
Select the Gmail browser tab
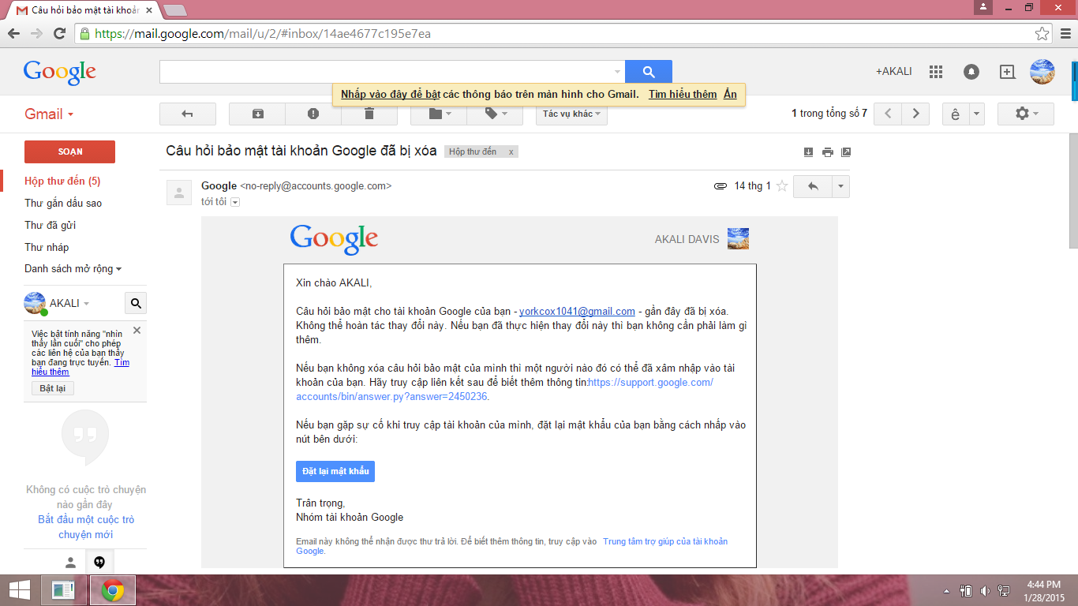(x=85, y=10)
